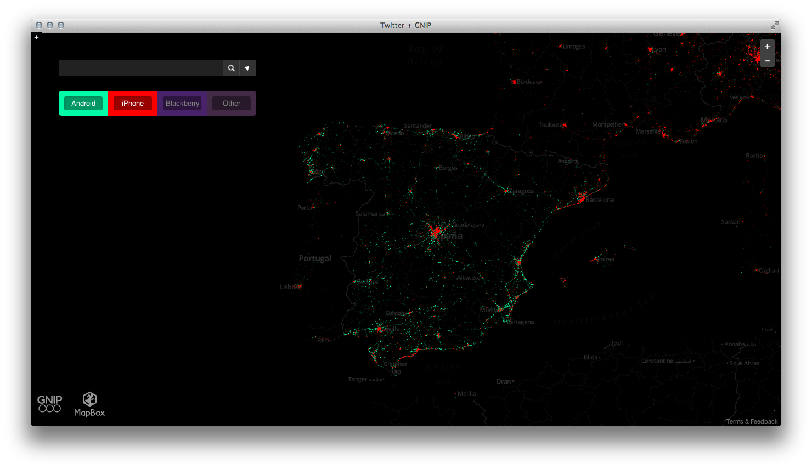Click the Limoges city label
This screenshot has width=812, height=469.
click(x=574, y=47)
